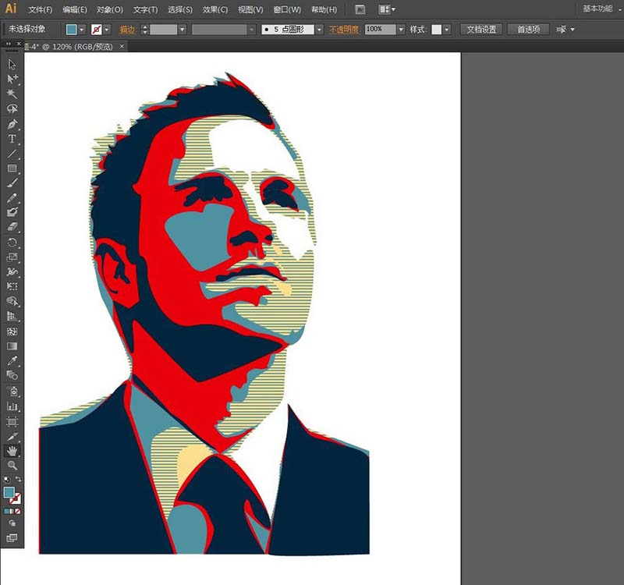Open the 编辑(E) menu

(74, 9)
